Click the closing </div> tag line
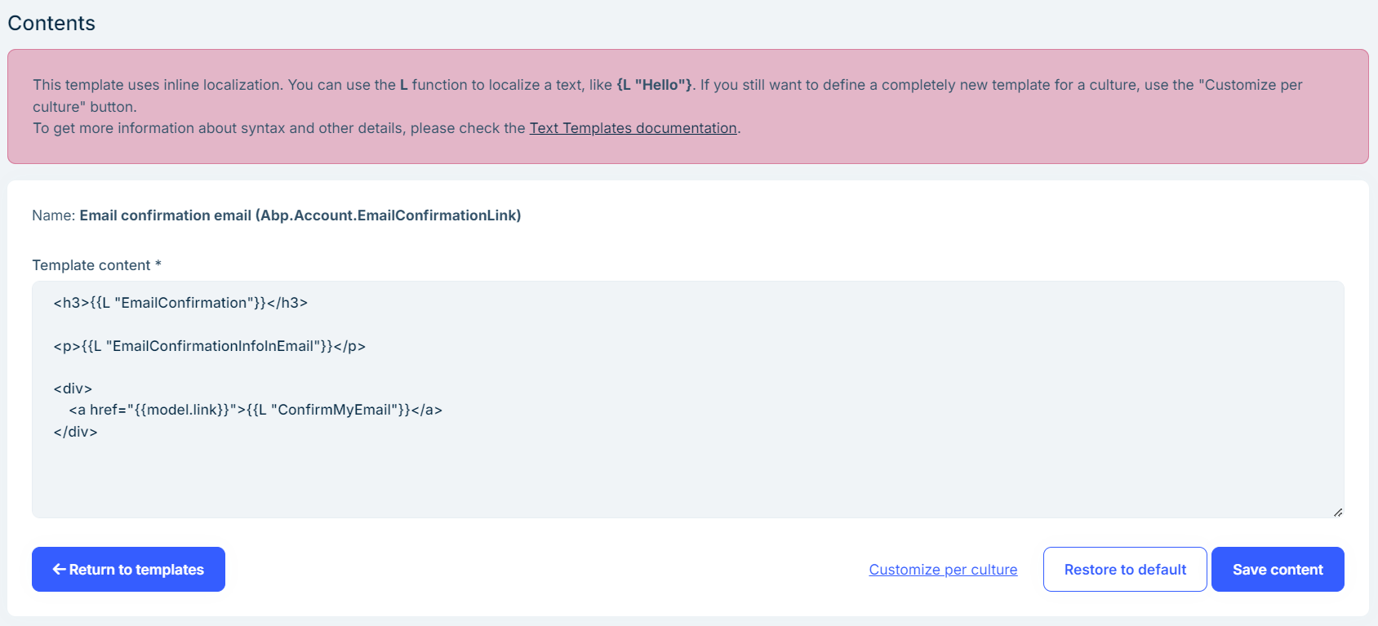 pyautogui.click(x=75, y=432)
